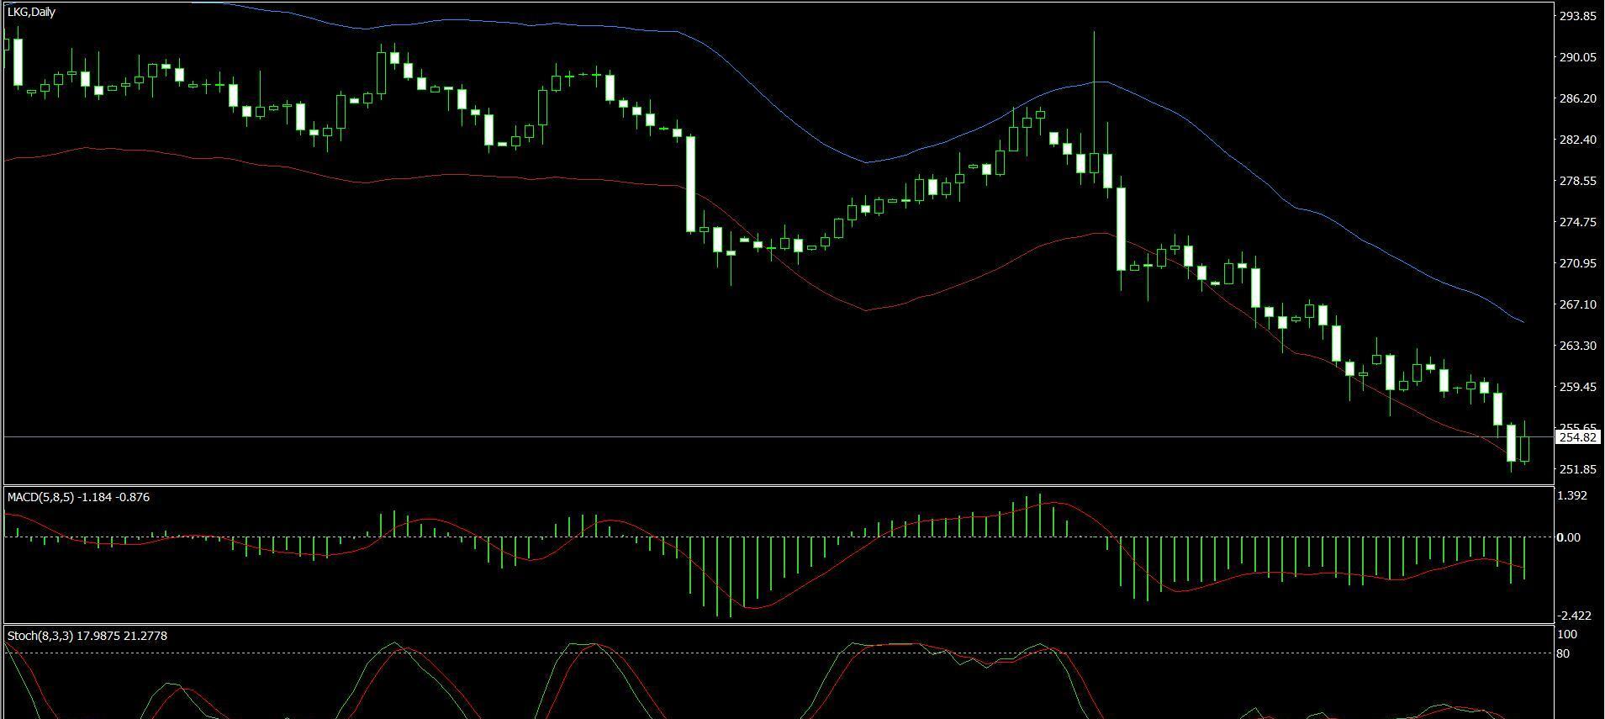Image resolution: width=1605 pixels, height=719 pixels.
Task: Select the last candle on the chart
Action: (x=1525, y=442)
